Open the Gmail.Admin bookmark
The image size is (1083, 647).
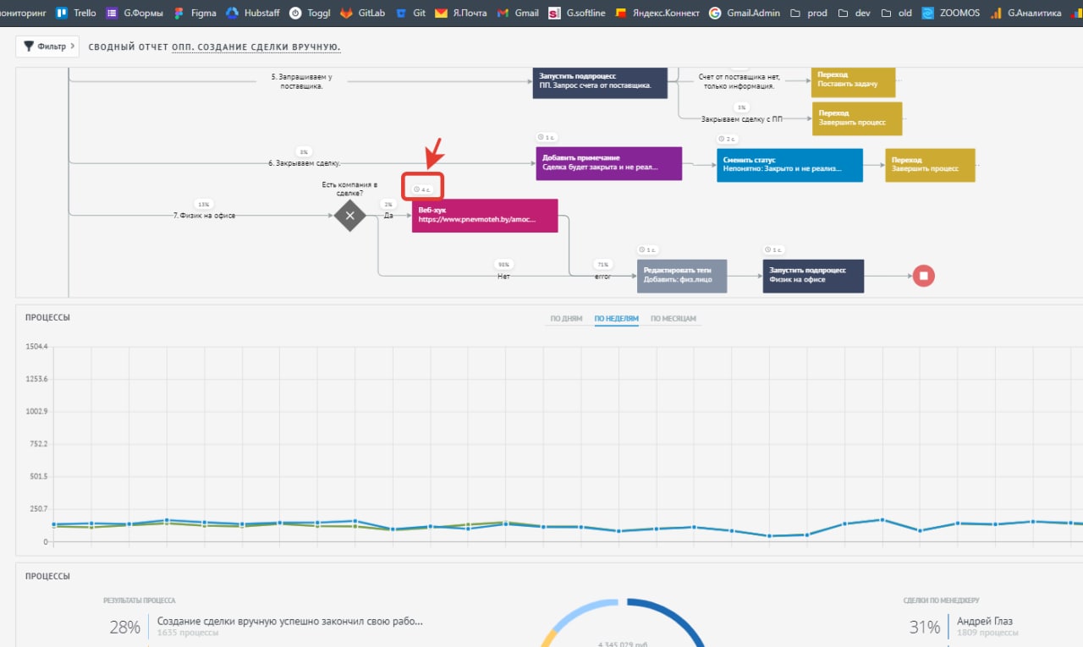coord(744,13)
